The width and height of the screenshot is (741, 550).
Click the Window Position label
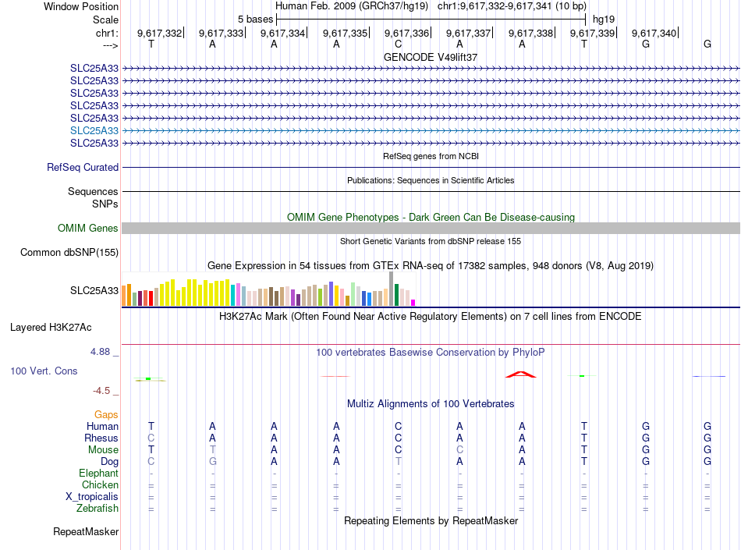coord(81,6)
